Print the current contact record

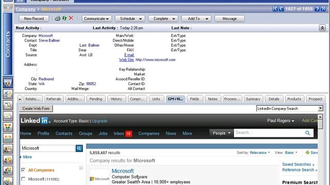(57, 18)
